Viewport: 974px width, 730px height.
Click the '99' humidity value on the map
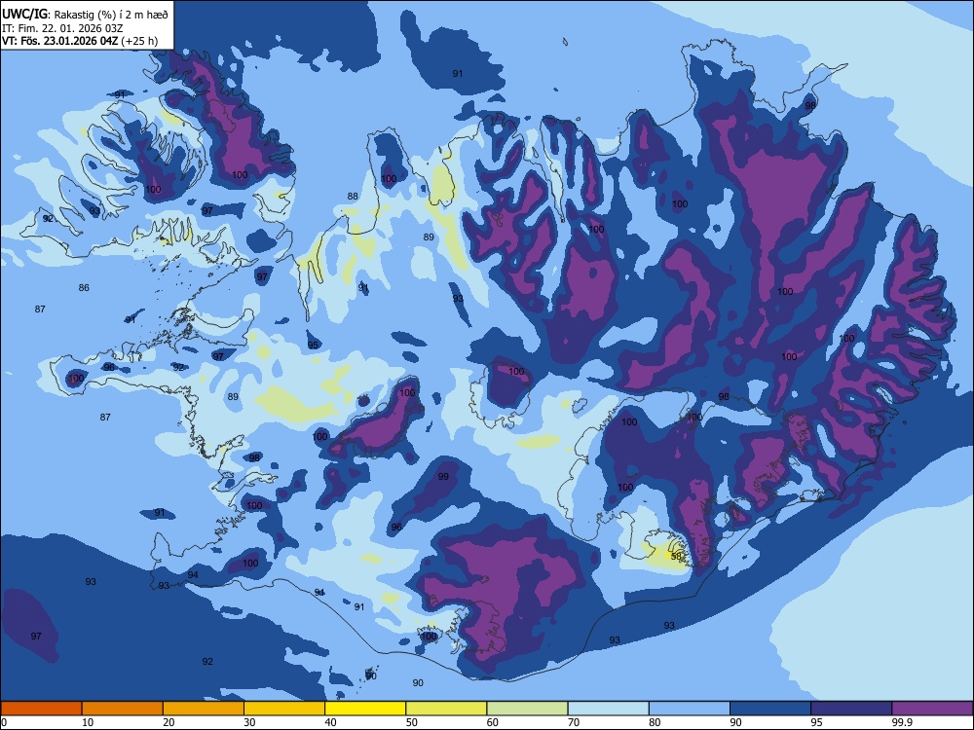coord(443,477)
